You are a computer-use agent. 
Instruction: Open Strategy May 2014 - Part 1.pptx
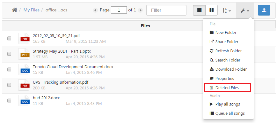(x=62, y=51)
